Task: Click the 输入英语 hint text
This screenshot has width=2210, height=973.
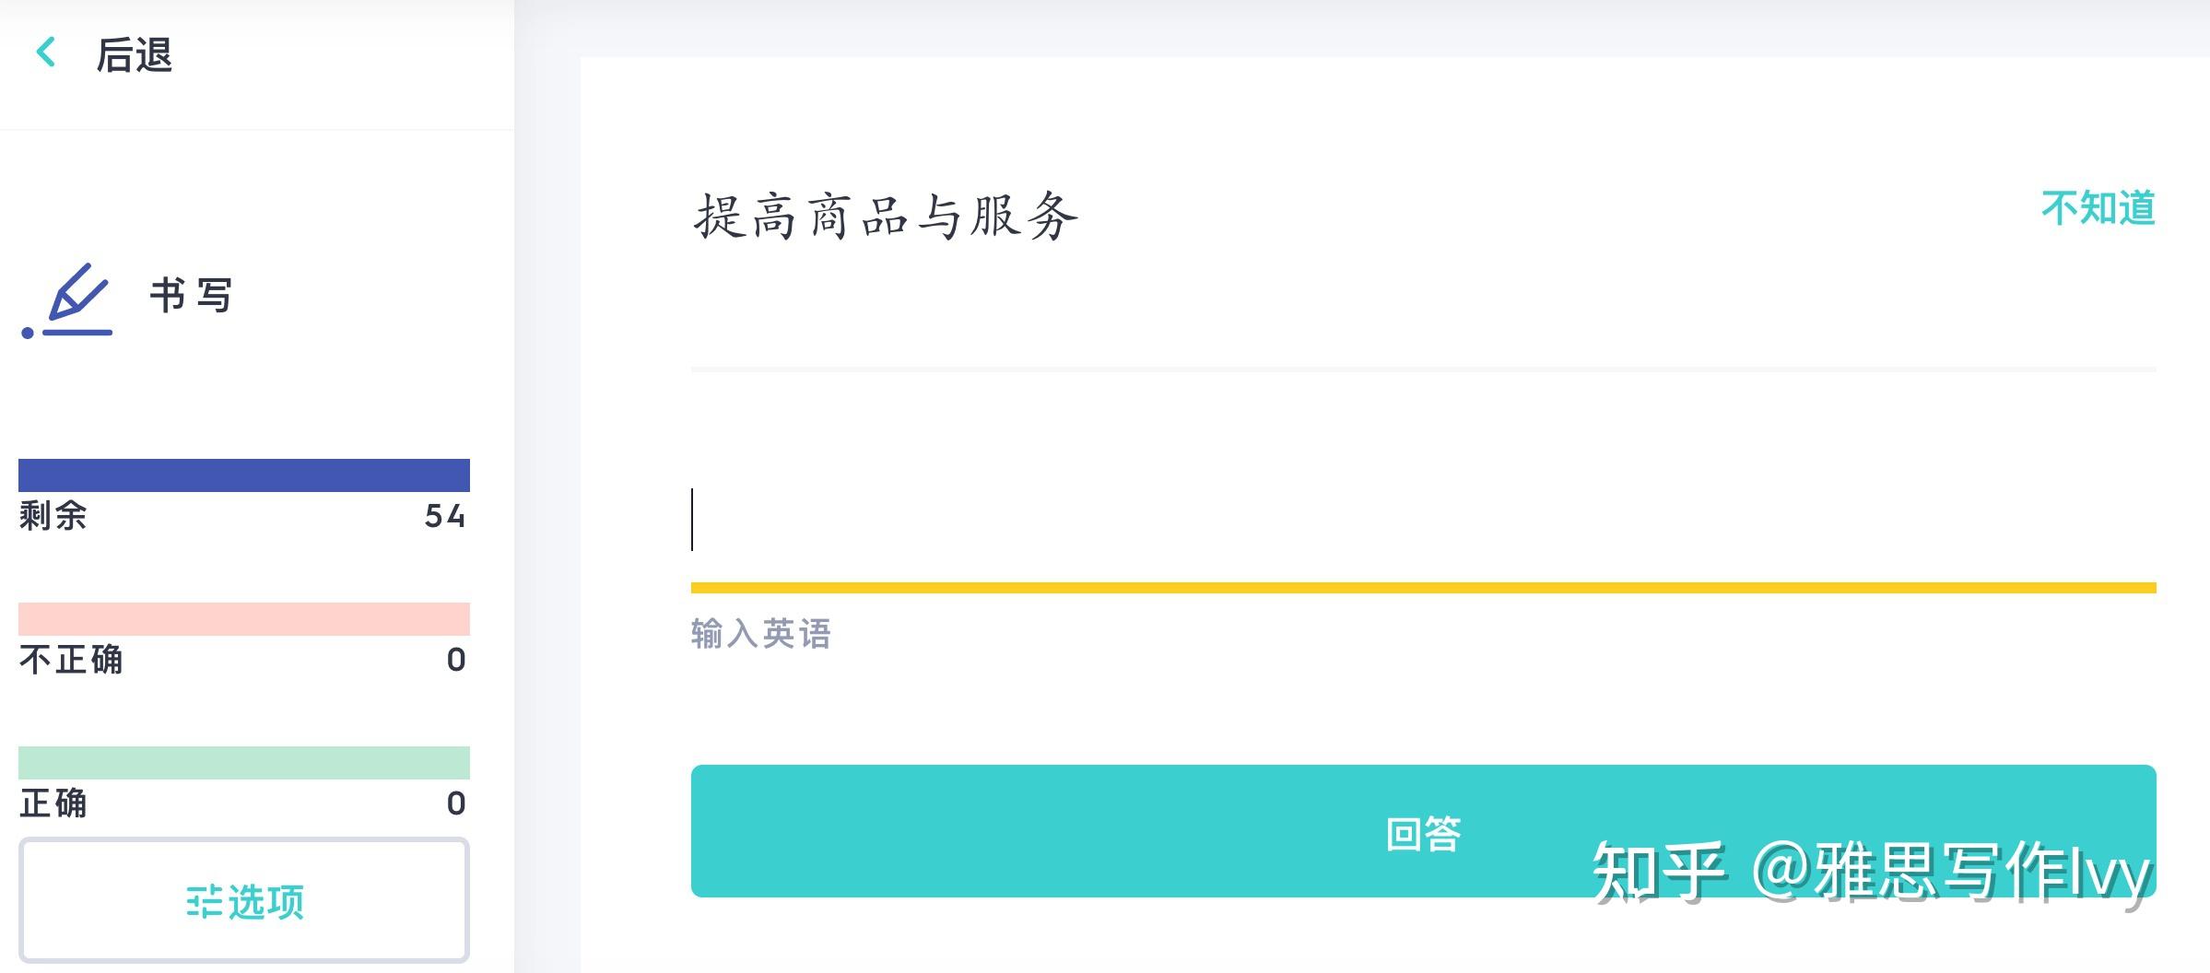Action: [x=761, y=634]
